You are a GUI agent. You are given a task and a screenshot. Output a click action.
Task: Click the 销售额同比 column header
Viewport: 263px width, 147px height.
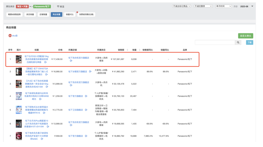pos(147,50)
